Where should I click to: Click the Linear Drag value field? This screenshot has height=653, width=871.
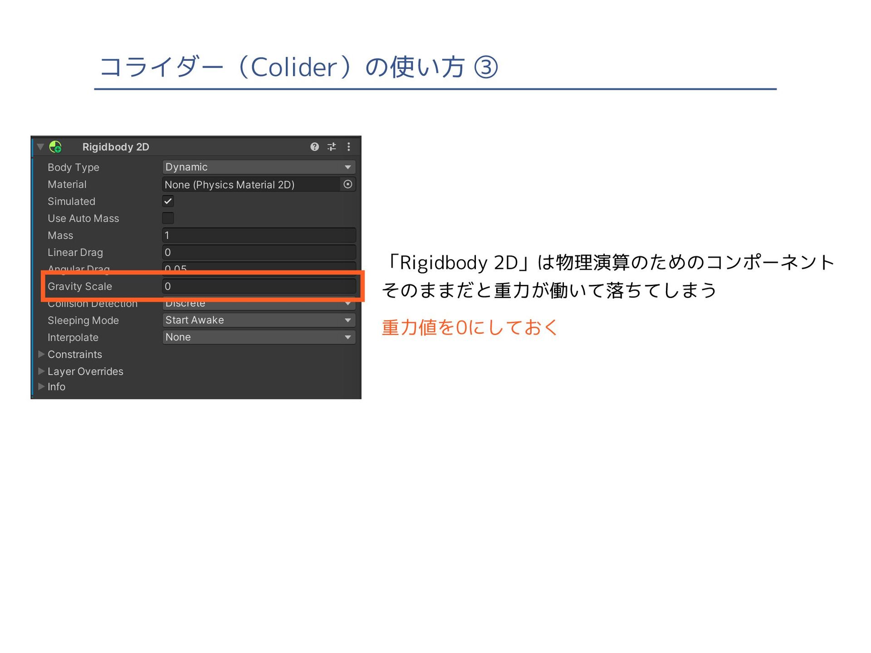pos(259,253)
